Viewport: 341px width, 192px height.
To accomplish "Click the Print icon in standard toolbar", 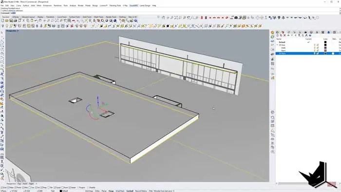I will point(15,20).
